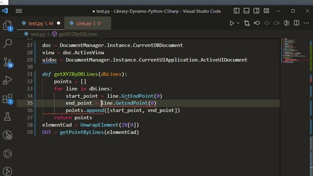Image resolution: width=313 pixels, height=176 pixels.
Task: Click the uidoc variable on line 29
Action: 49,60
